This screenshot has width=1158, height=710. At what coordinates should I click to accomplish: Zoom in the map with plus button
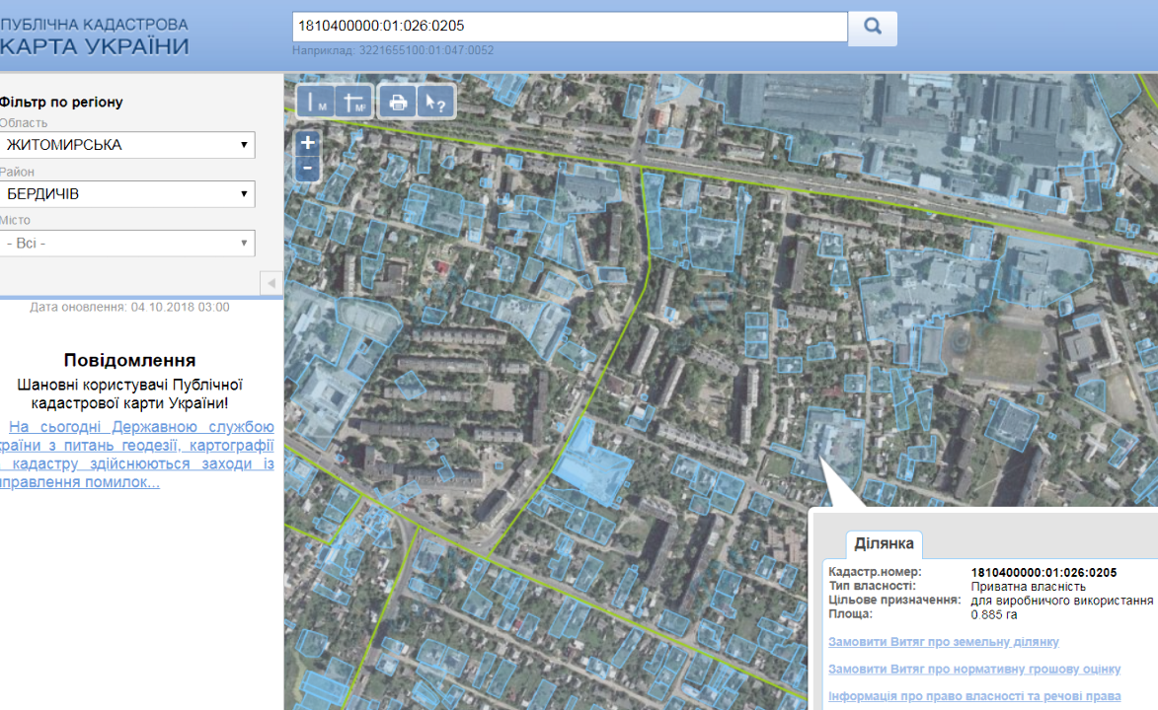[x=308, y=143]
